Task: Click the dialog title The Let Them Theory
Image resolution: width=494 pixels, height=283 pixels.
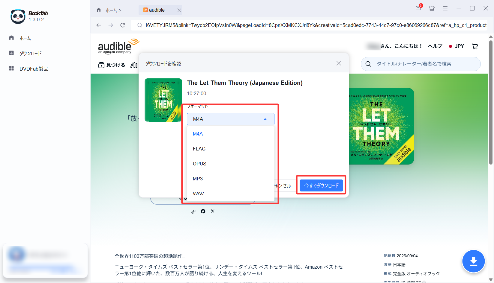Action: pyautogui.click(x=245, y=83)
